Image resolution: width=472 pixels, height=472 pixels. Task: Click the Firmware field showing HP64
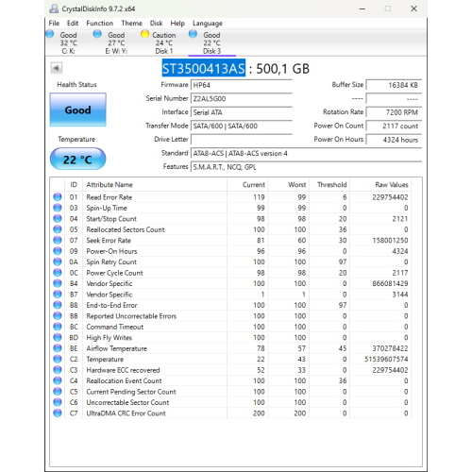pyautogui.click(x=242, y=85)
